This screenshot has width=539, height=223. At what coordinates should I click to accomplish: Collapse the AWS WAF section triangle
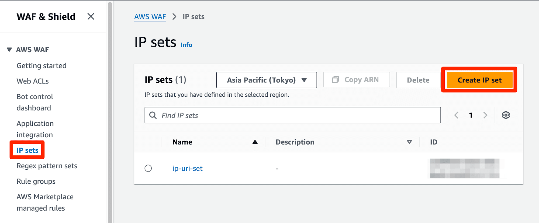(9, 50)
